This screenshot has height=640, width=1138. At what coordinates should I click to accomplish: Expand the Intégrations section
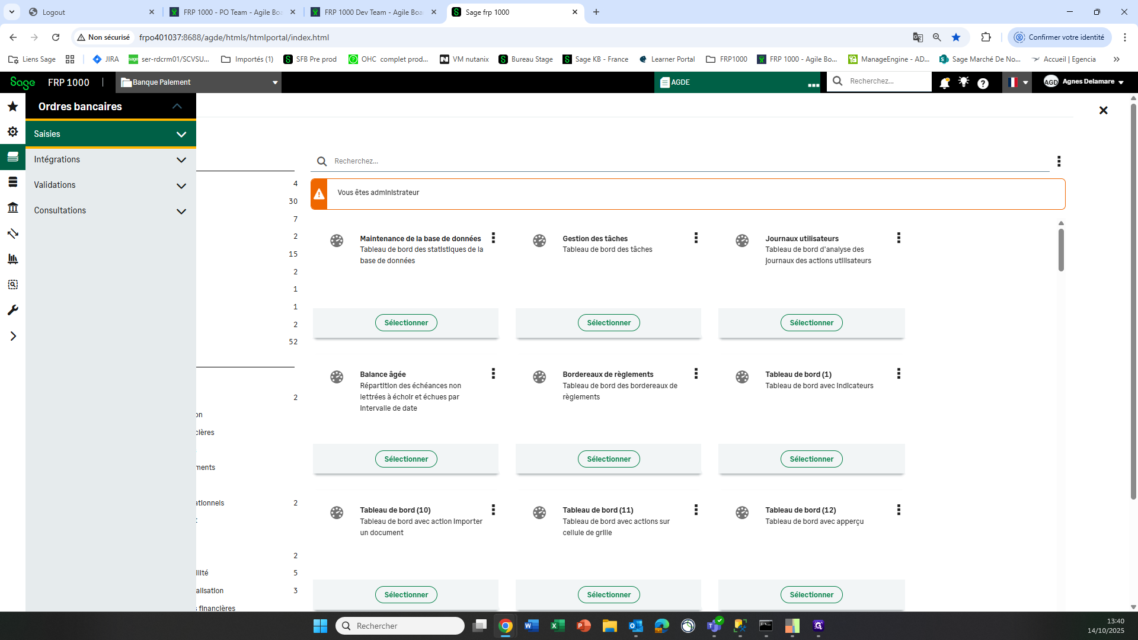(x=110, y=159)
